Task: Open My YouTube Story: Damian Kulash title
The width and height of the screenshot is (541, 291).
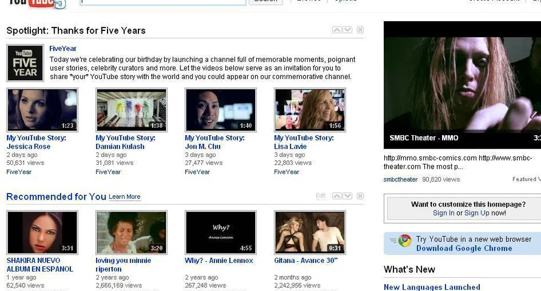Action: (x=125, y=142)
